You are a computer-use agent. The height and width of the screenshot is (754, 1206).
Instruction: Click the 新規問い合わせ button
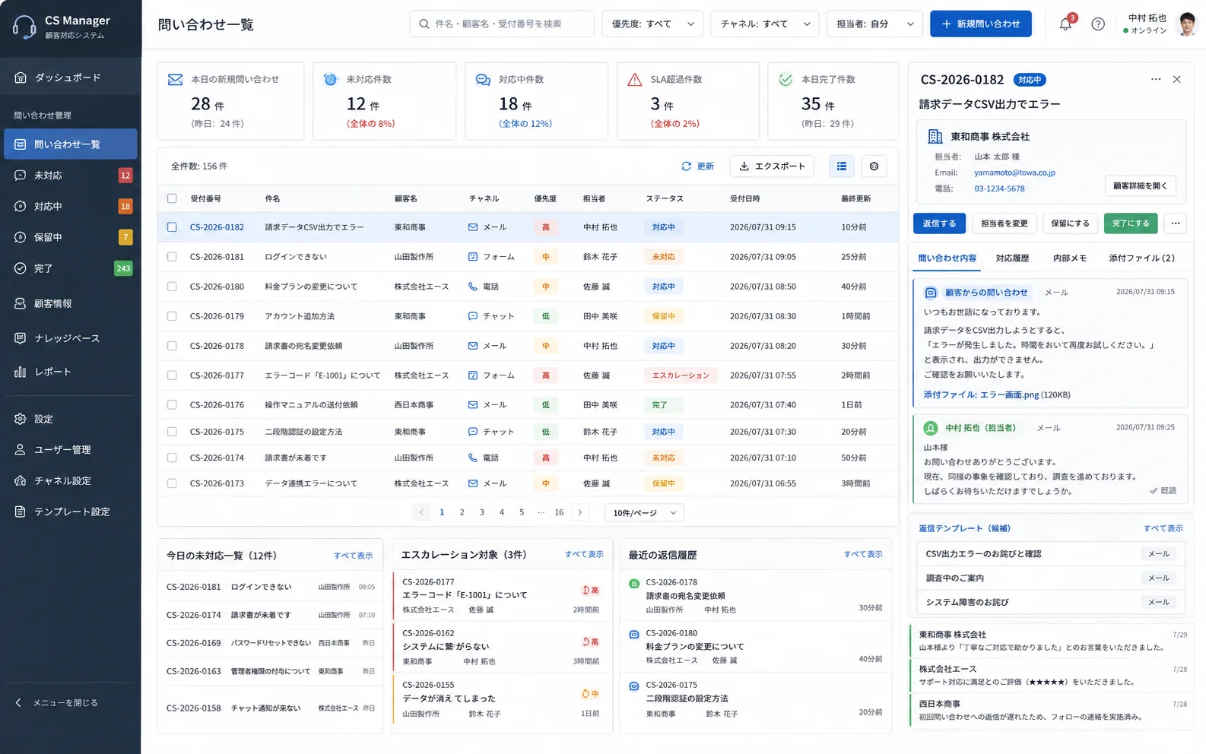981,24
